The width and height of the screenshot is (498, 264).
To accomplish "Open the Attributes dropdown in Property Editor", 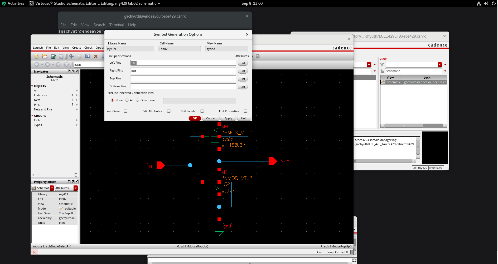I will (x=76, y=188).
